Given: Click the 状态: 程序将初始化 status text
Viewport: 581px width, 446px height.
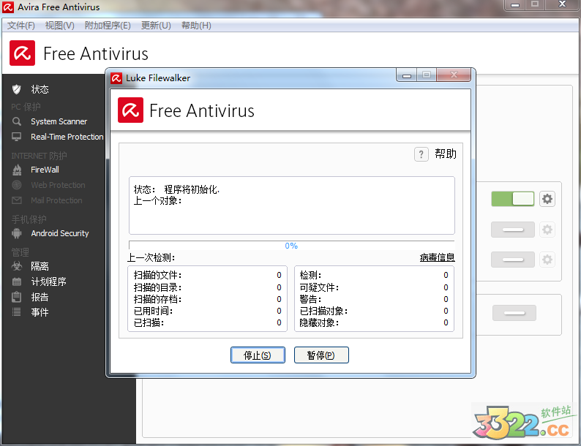Looking at the screenshot, I should point(176,189).
